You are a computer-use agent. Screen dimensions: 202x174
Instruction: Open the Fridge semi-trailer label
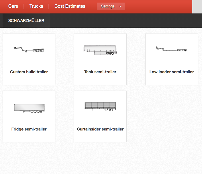(x=29, y=129)
